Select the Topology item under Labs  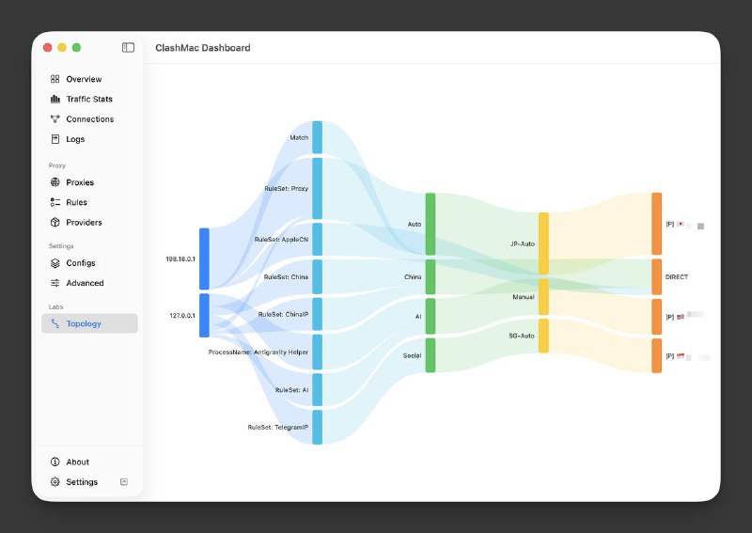(x=89, y=323)
